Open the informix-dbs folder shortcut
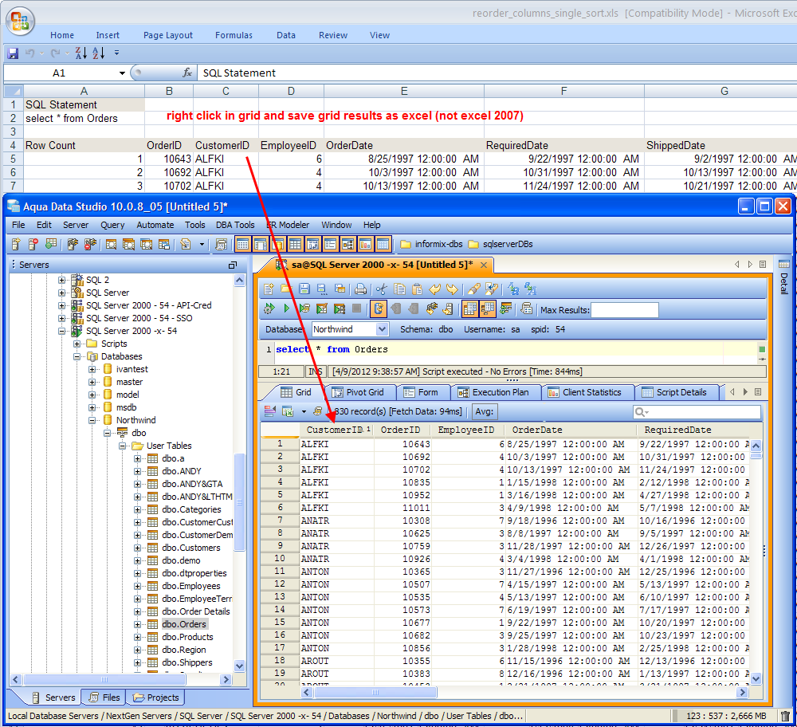Viewport: 797px width, 727px height. tap(431, 244)
